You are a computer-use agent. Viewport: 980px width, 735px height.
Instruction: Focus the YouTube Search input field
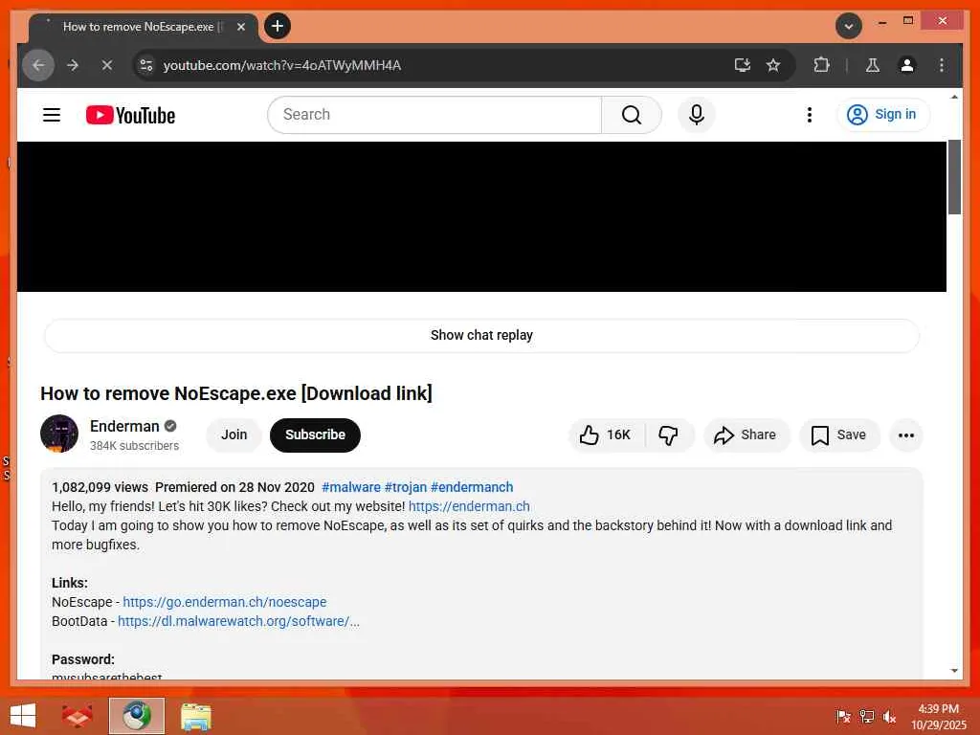tap(435, 115)
